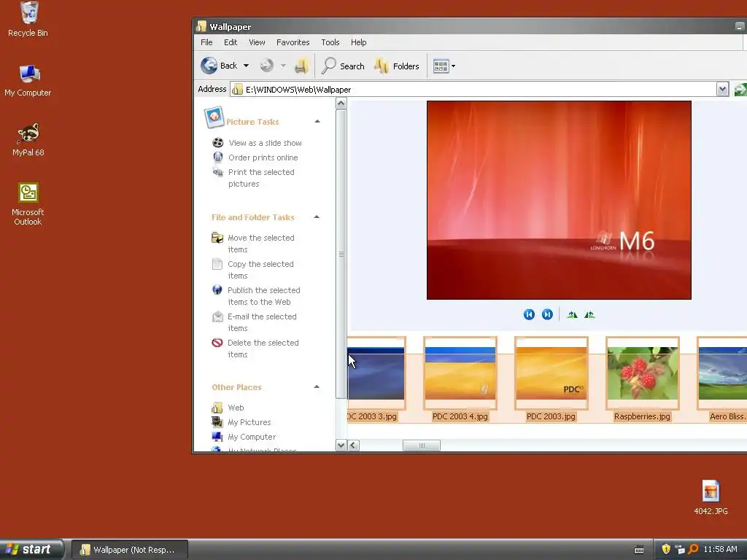Rotate the picture clockwise

click(572, 315)
